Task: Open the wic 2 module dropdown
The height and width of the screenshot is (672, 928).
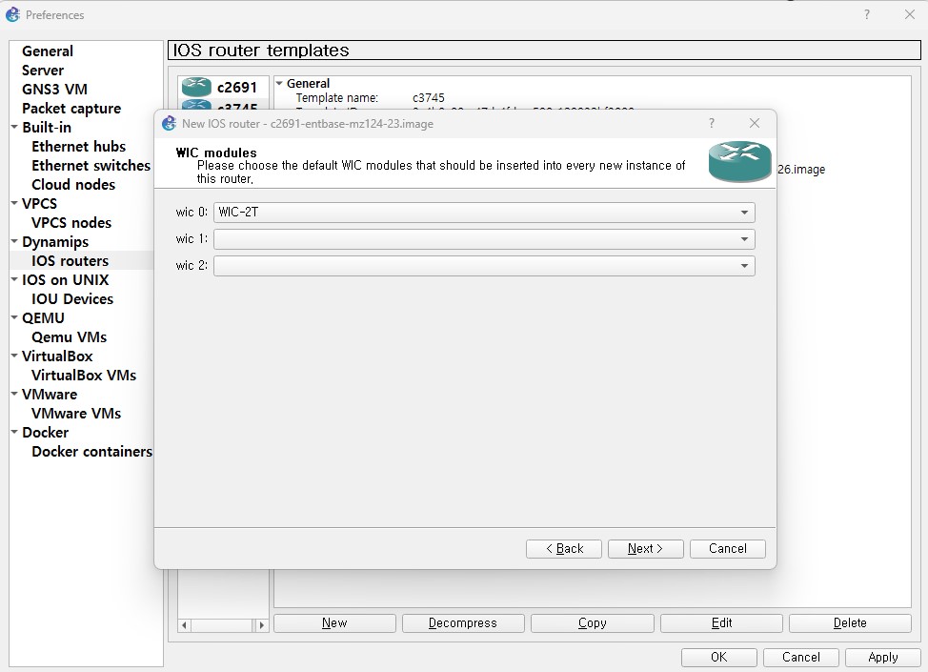Action: coord(484,266)
